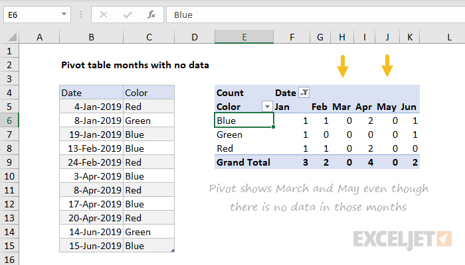This screenshot has height=265, width=465.
Task: Click the pivot 'Feb' column header
Action: 320,107
